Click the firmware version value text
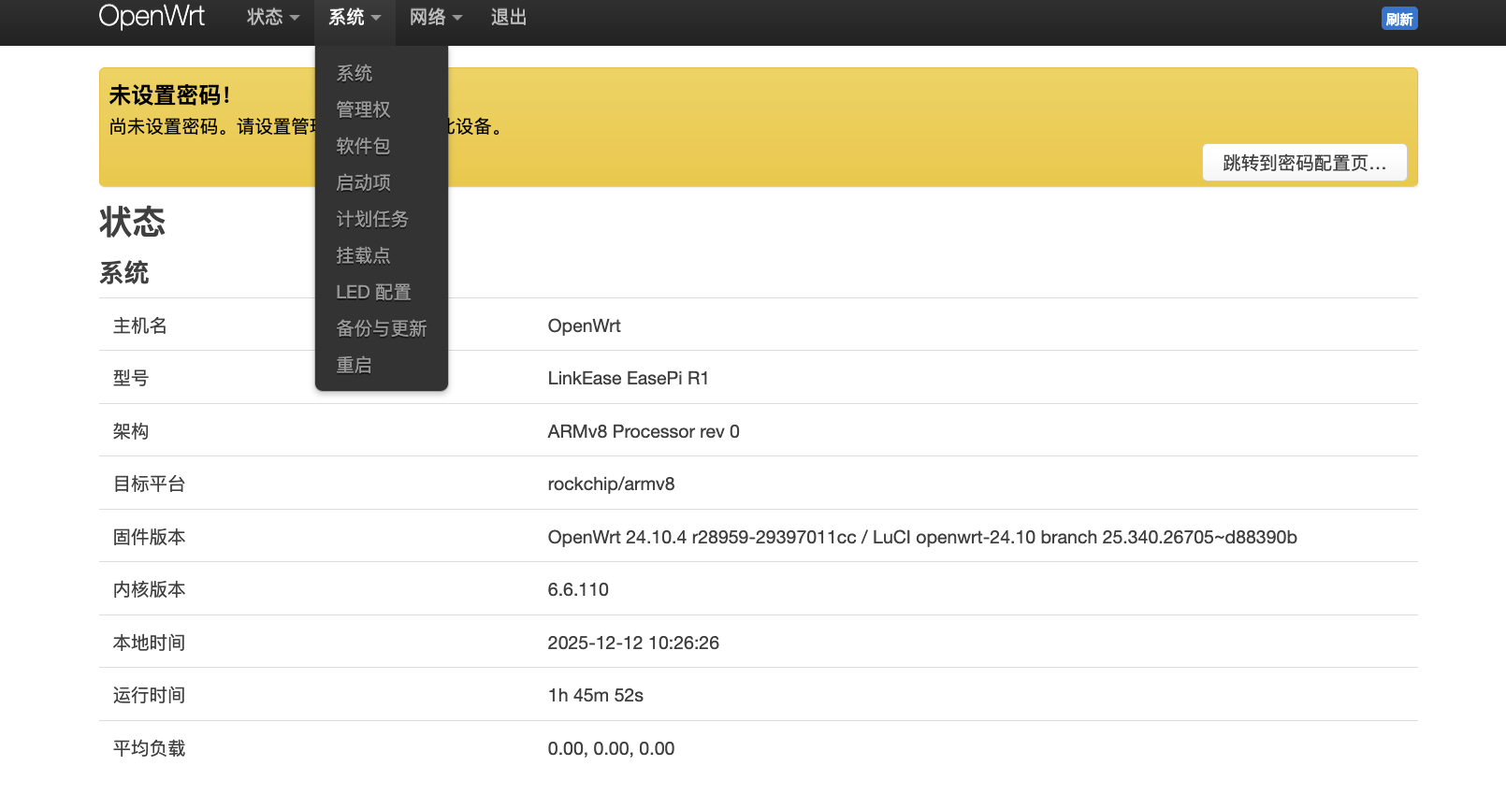 click(921, 537)
